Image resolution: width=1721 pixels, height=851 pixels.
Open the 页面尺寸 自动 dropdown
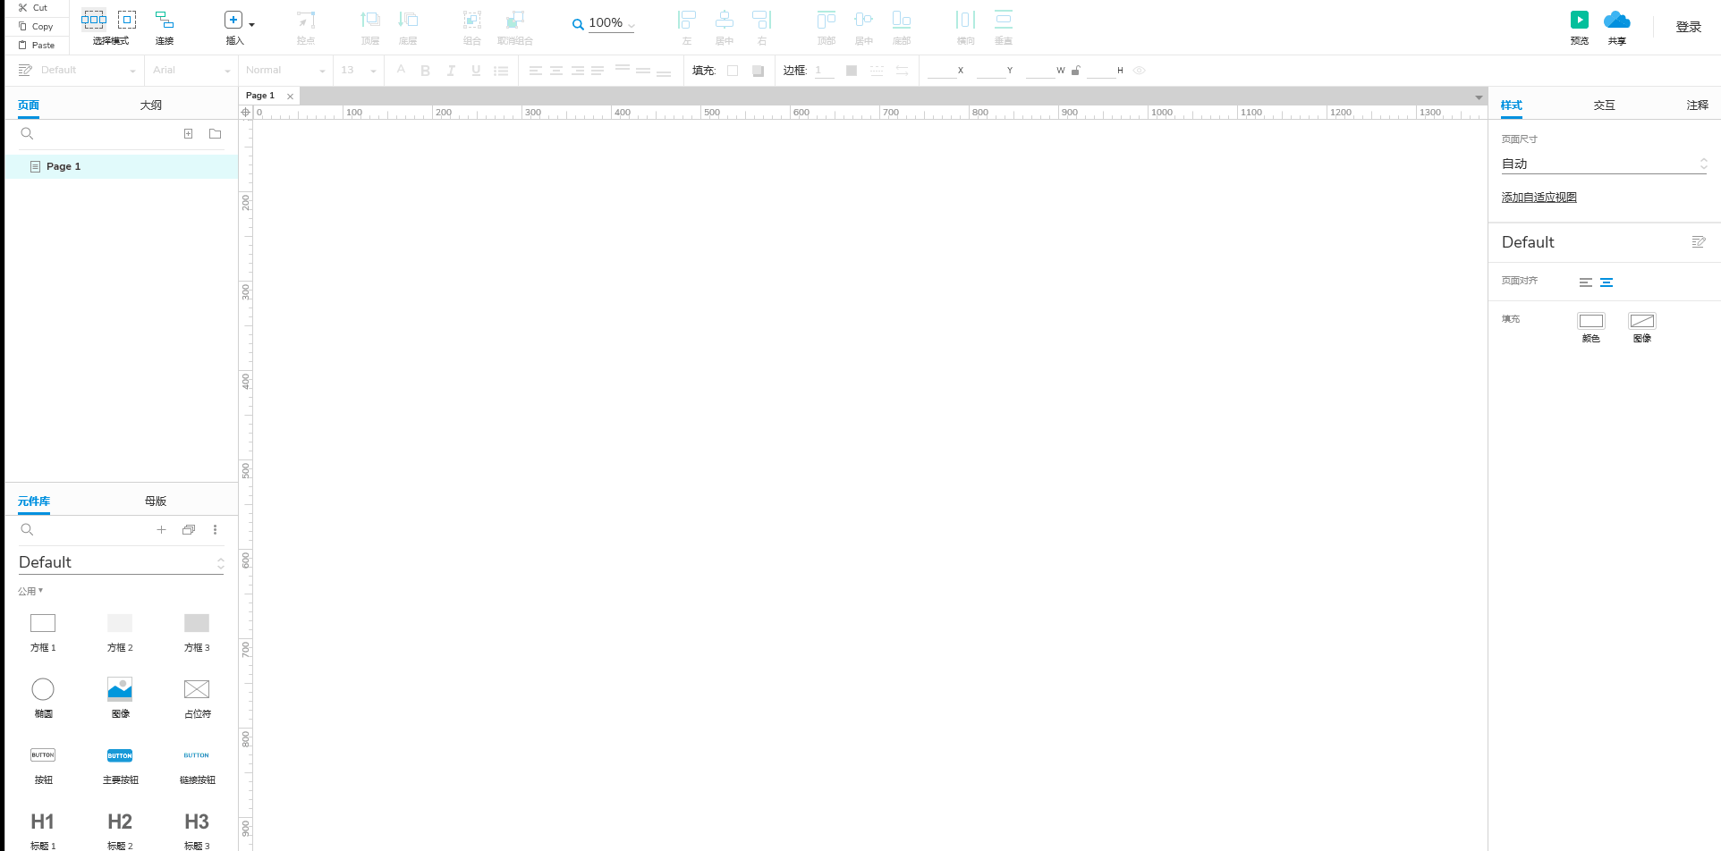[1605, 164]
